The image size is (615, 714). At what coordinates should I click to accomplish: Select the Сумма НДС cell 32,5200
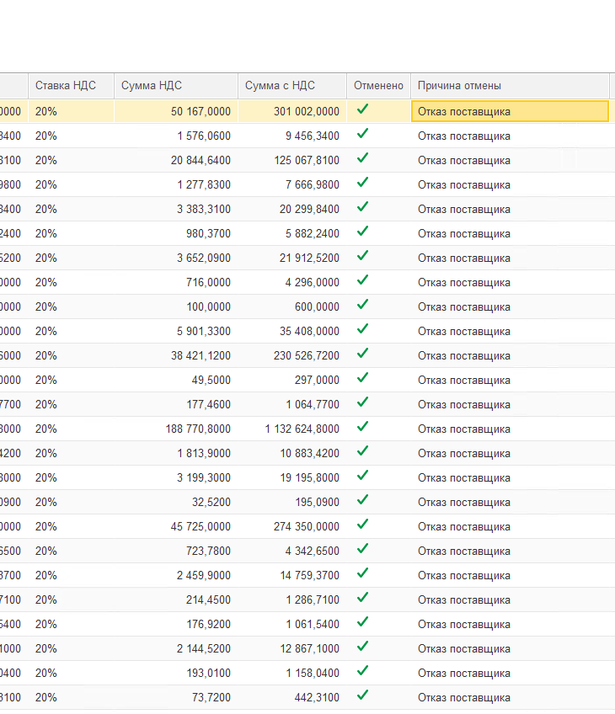211,502
